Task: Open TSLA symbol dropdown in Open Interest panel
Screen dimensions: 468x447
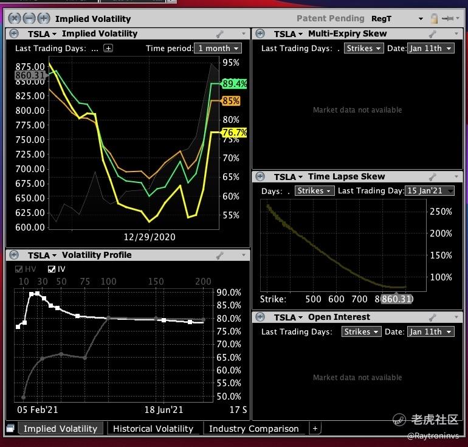Action: point(288,317)
